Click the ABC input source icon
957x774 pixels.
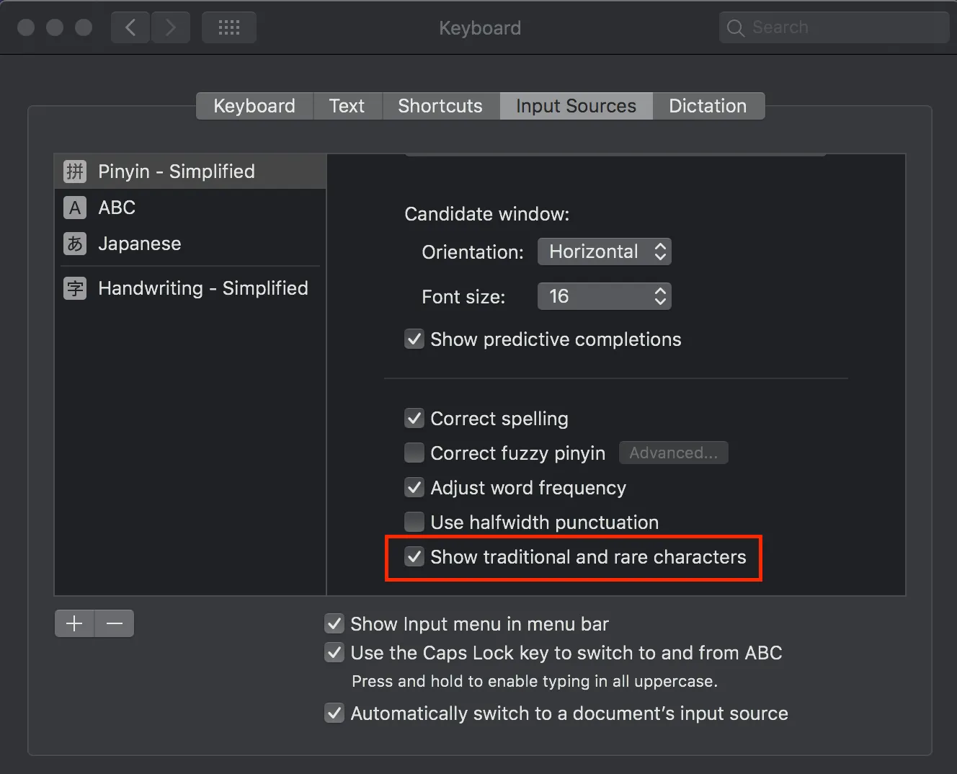75,208
